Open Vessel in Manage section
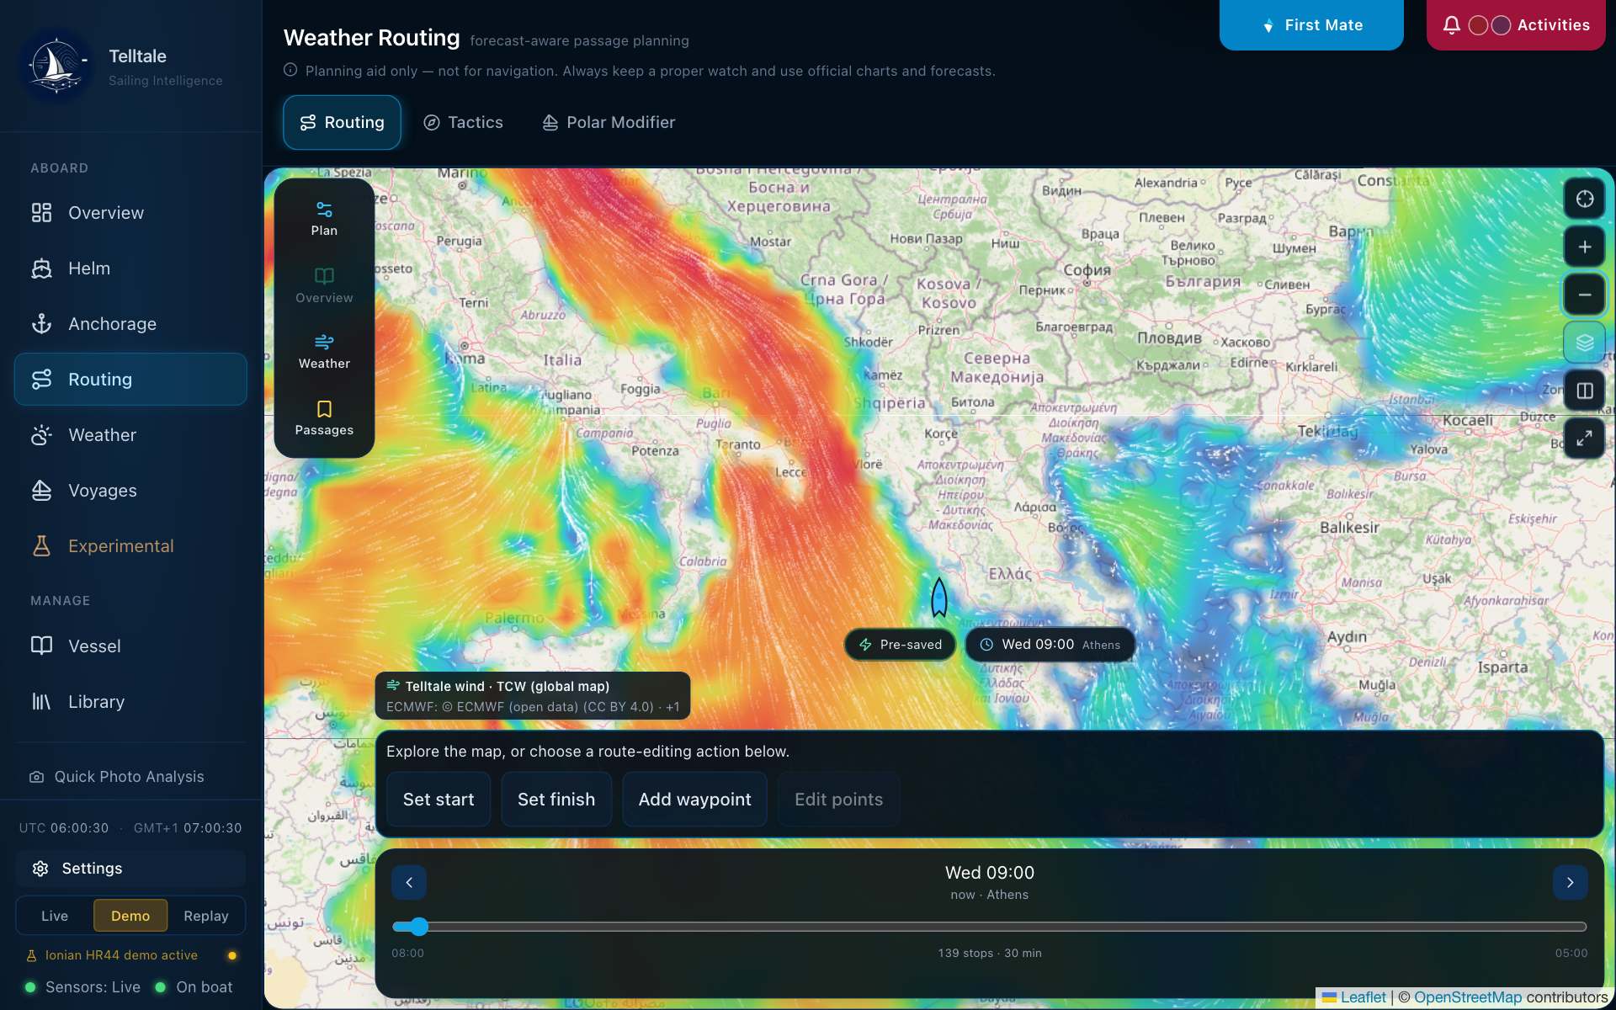Viewport: 1616px width, 1010px height. (x=130, y=646)
